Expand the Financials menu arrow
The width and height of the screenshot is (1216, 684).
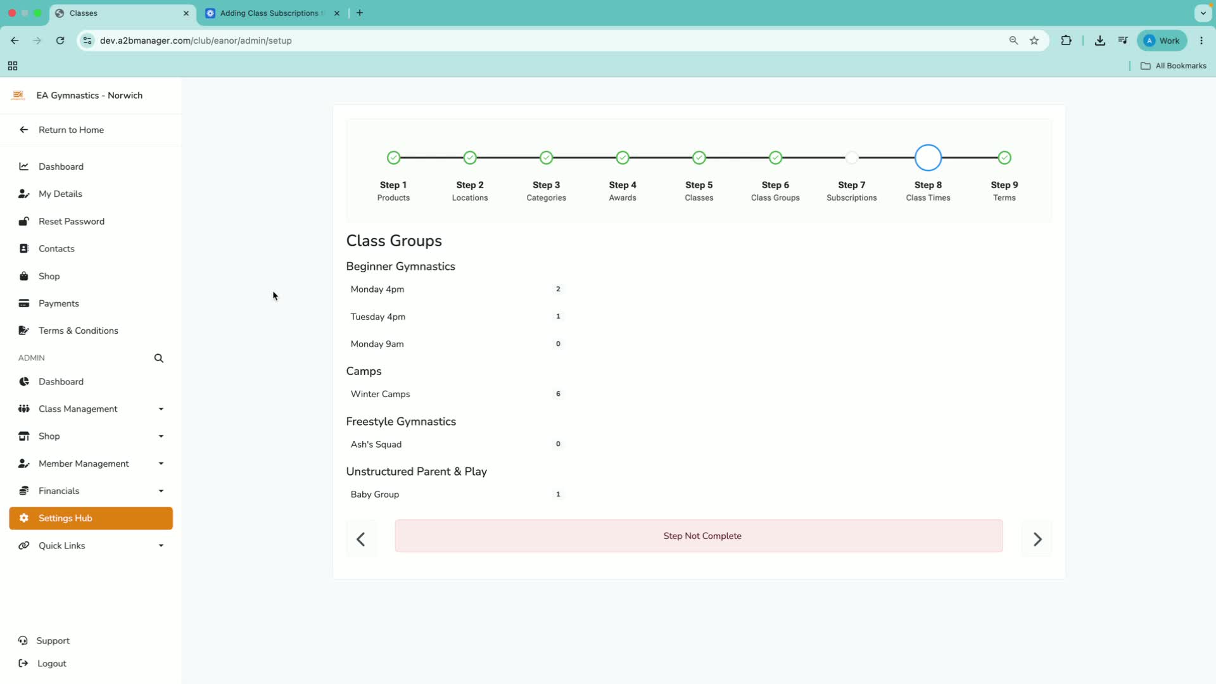pos(161,491)
